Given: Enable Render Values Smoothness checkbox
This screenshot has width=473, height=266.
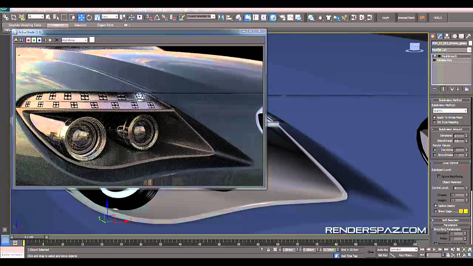Looking at the screenshot, I should tap(435, 155).
